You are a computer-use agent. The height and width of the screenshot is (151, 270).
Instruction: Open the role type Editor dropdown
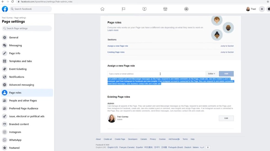(212, 74)
